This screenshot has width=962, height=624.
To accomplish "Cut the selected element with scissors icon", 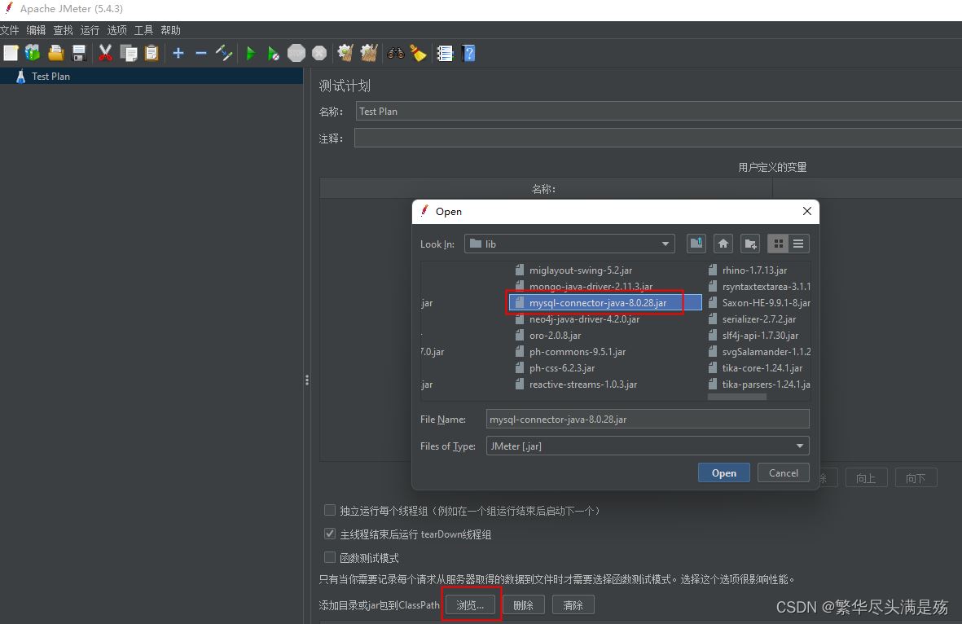I will click(104, 53).
